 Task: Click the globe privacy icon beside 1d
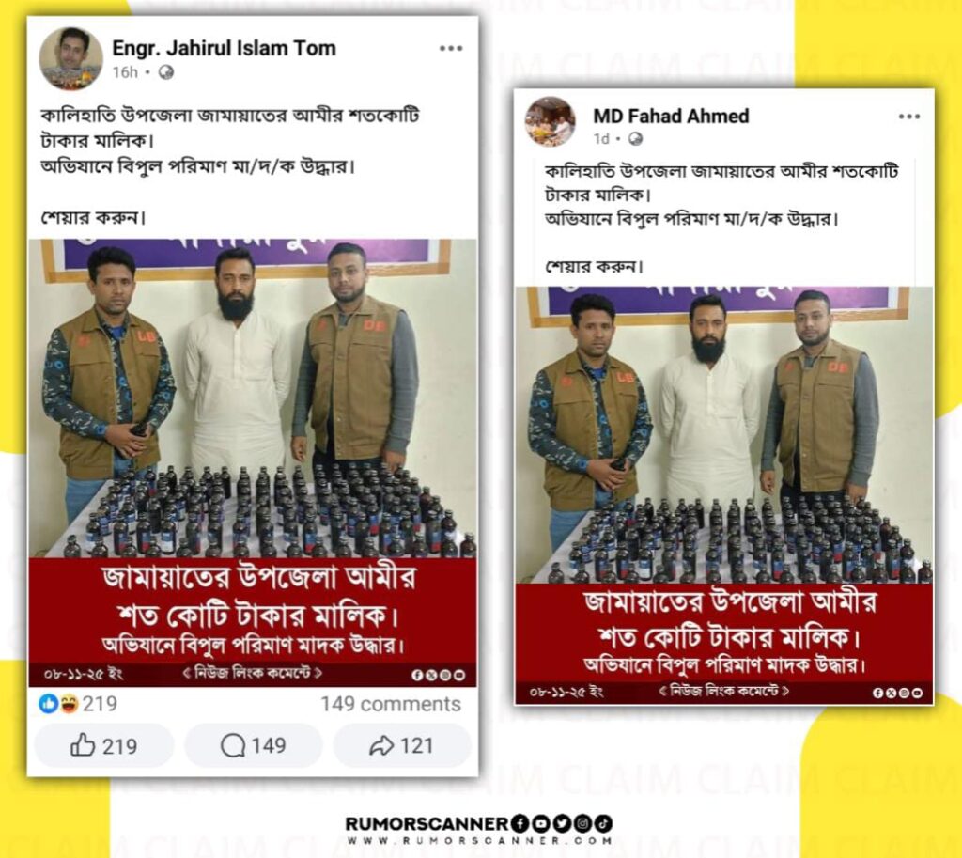636,139
